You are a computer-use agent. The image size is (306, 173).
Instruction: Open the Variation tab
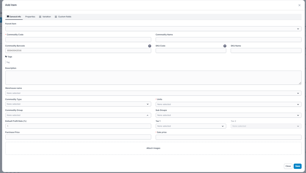(x=45, y=17)
